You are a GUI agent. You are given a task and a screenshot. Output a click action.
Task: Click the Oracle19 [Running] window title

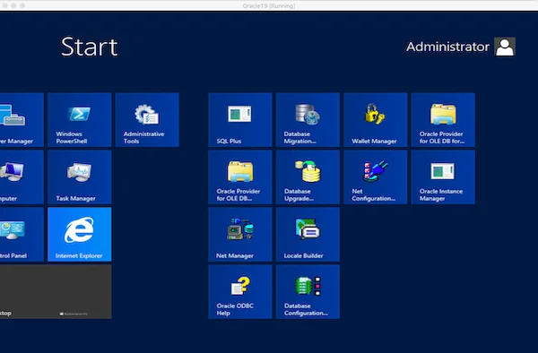click(269, 6)
